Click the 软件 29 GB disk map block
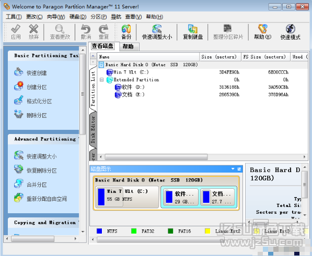The image size is (312, 256). 181,197
